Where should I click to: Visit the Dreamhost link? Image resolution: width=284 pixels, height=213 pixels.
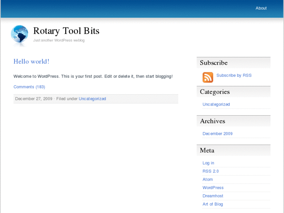tap(213, 196)
